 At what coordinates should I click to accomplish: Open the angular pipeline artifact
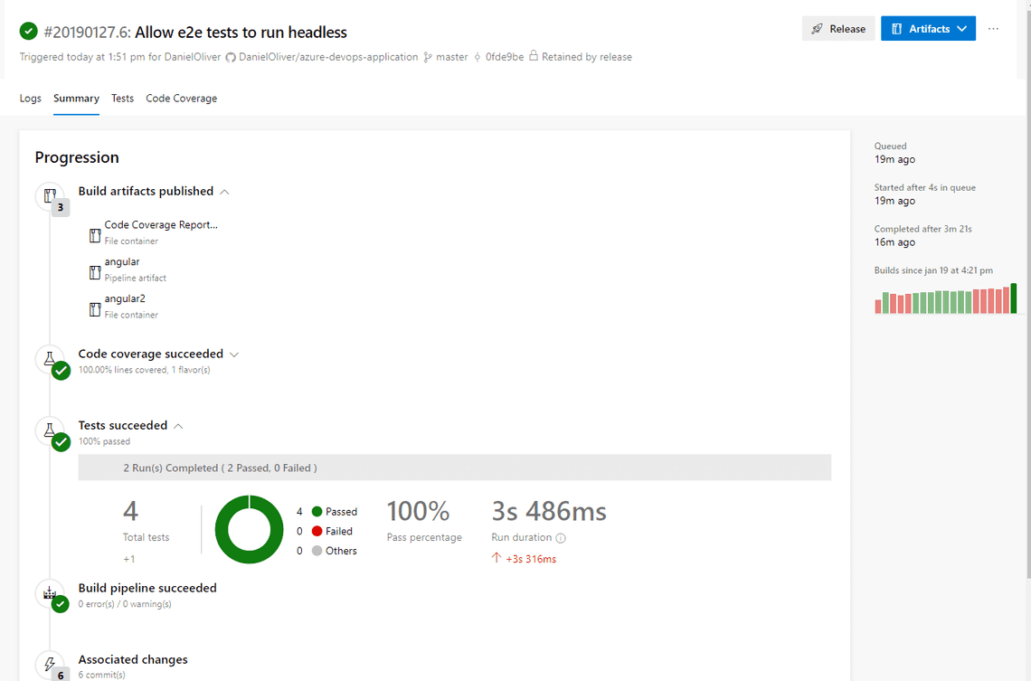[122, 262]
